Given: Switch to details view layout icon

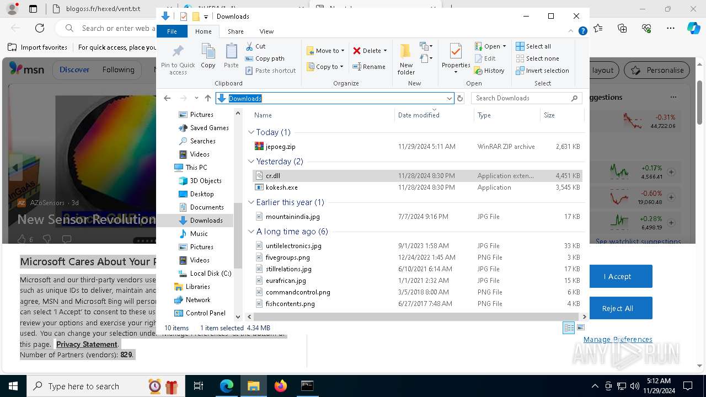Looking at the screenshot, I should [569, 328].
